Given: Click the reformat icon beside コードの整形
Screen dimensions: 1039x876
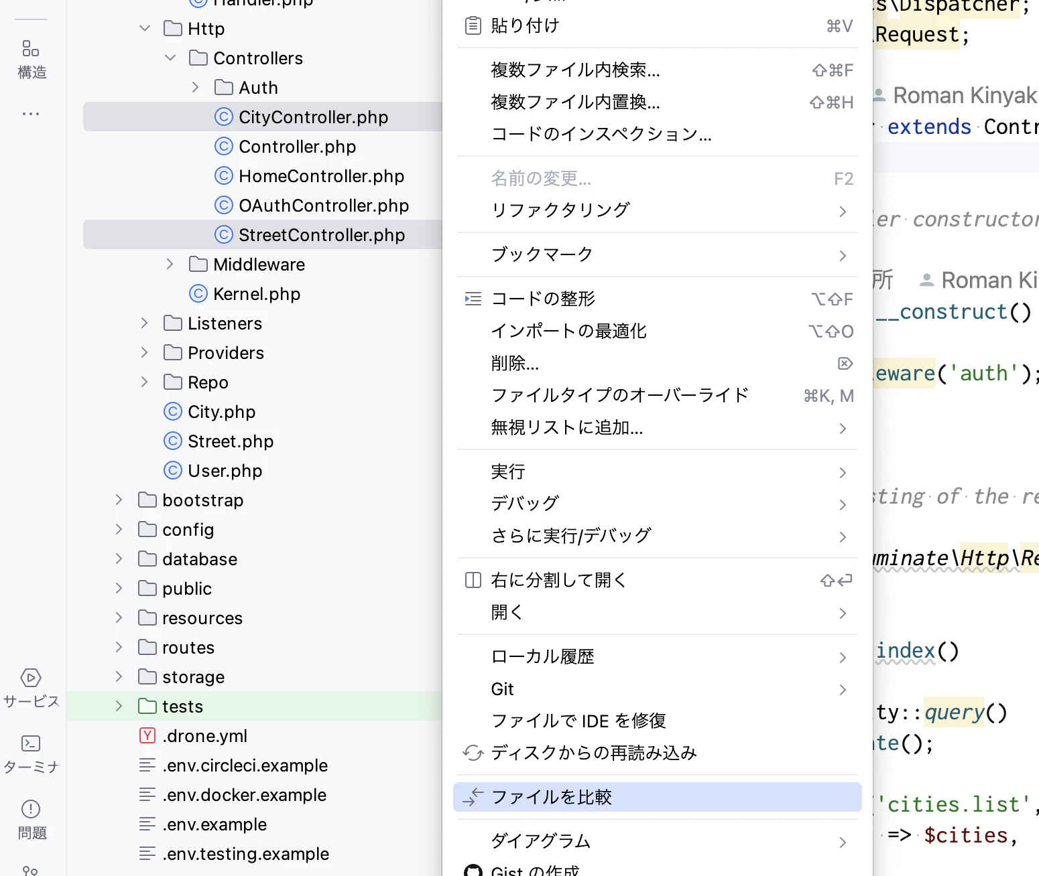Looking at the screenshot, I should [x=473, y=299].
